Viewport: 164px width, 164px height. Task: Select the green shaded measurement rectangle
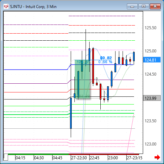coord(82,79)
